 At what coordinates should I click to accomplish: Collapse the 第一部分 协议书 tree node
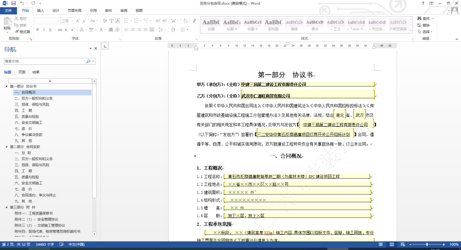(6, 86)
